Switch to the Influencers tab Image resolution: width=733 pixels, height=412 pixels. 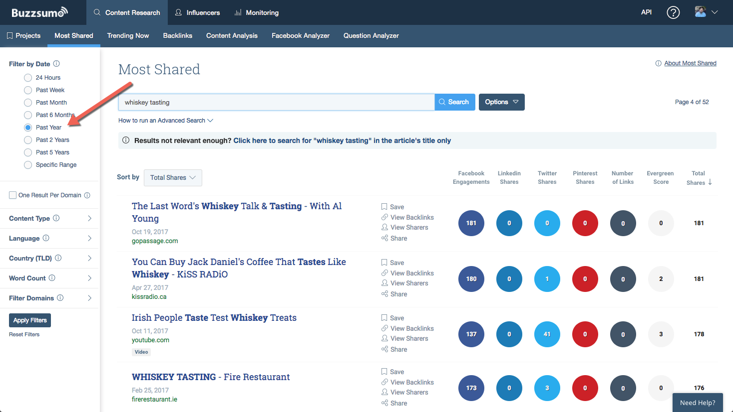(x=197, y=12)
